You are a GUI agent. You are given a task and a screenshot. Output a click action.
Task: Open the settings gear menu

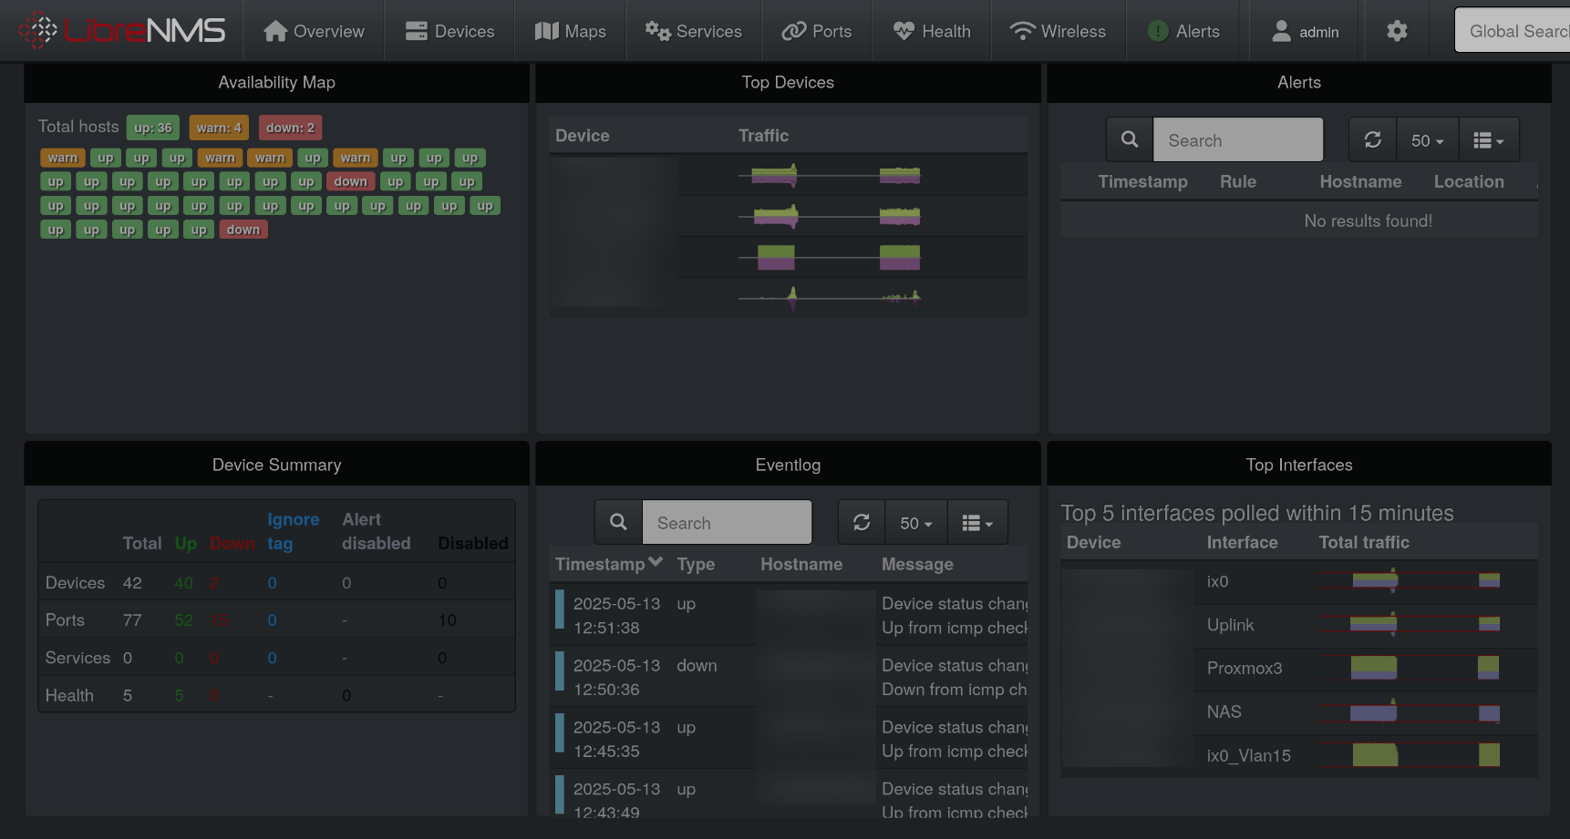pyautogui.click(x=1396, y=31)
